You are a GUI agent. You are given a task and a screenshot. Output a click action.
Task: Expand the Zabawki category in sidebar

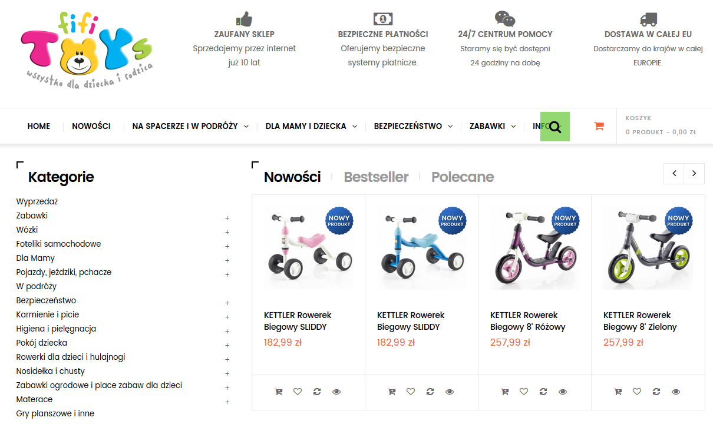click(x=227, y=218)
